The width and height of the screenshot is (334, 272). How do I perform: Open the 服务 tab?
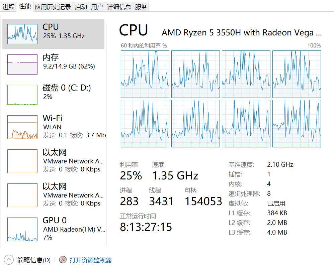[x=141, y=7]
